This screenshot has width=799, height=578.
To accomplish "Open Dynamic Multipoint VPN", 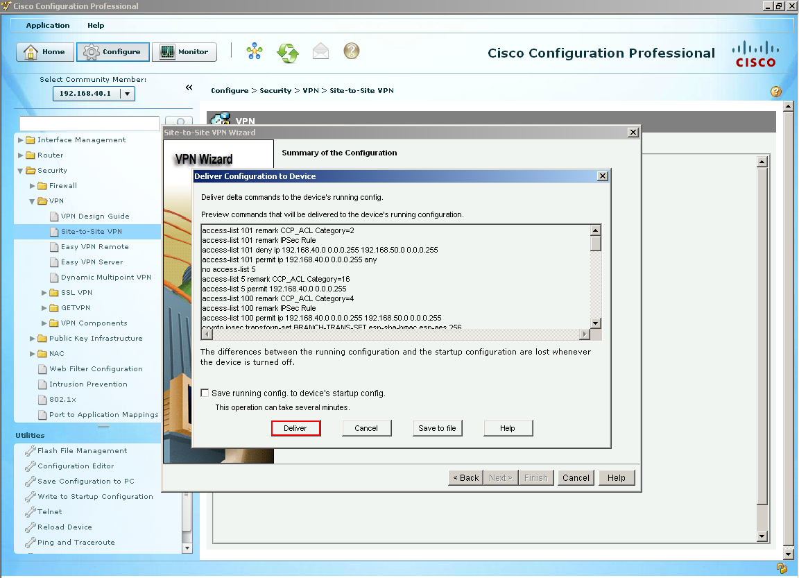I will pyautogui.click(x=106, y=278).
